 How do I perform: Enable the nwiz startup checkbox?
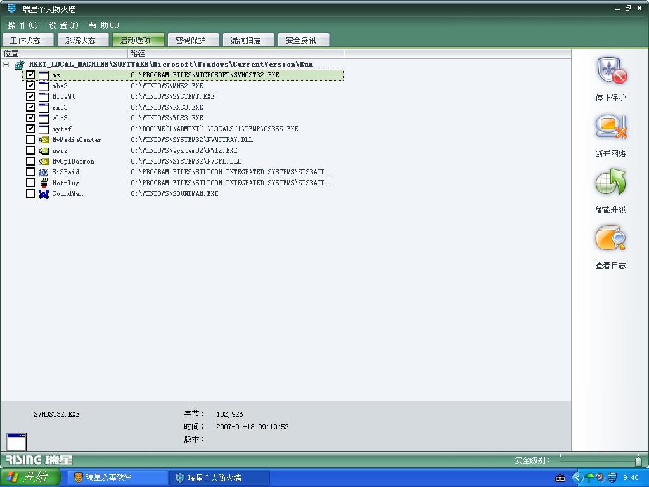[x=30, y=150]
